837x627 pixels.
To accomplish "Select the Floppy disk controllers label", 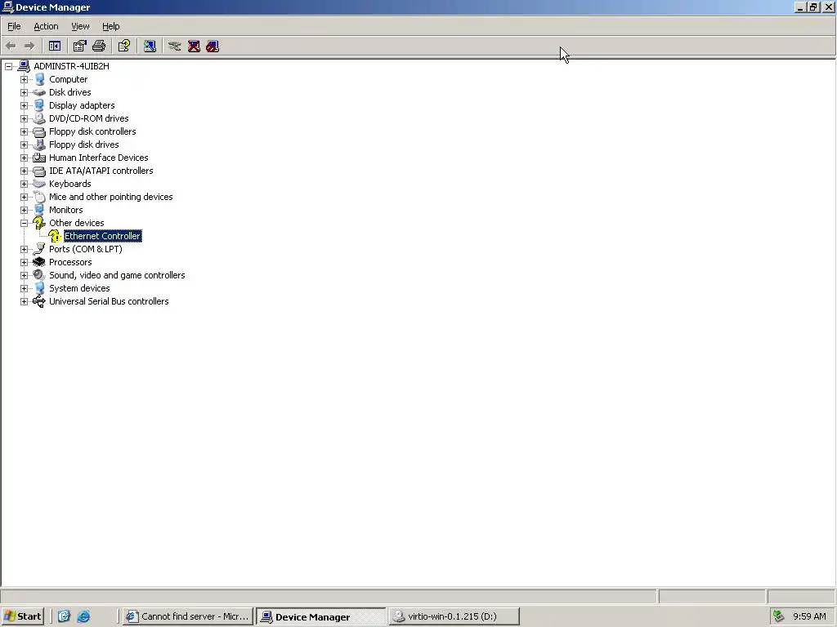I will tap(92, 131).
